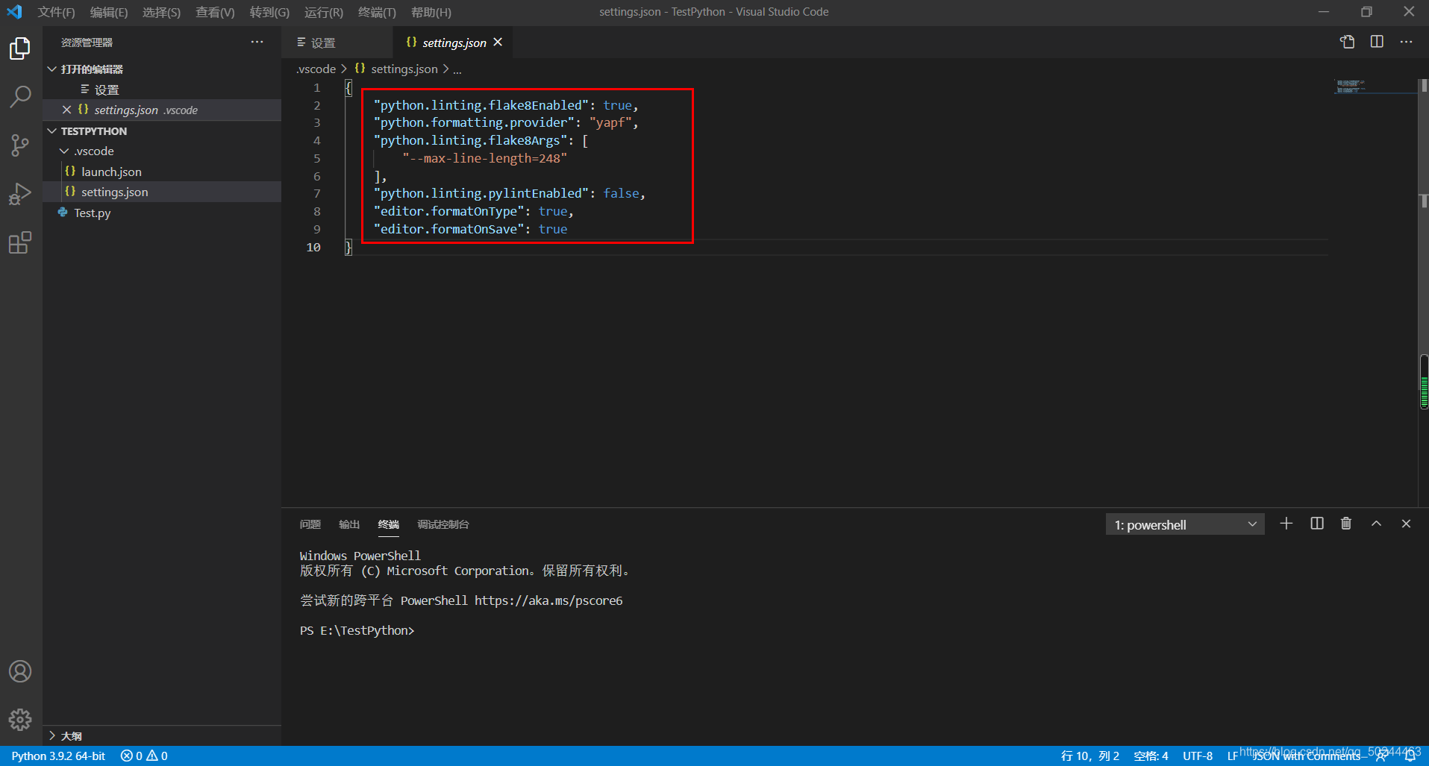Collapse the .vscode folder in Explorer
The width and height of the screenshot is (1429, 766).
click(x=65, y=151)
